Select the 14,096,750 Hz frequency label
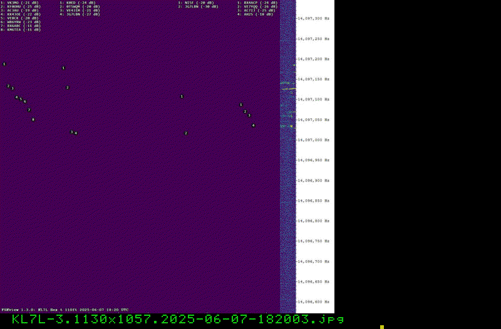 pyautogui.click(x=313, y=241)
